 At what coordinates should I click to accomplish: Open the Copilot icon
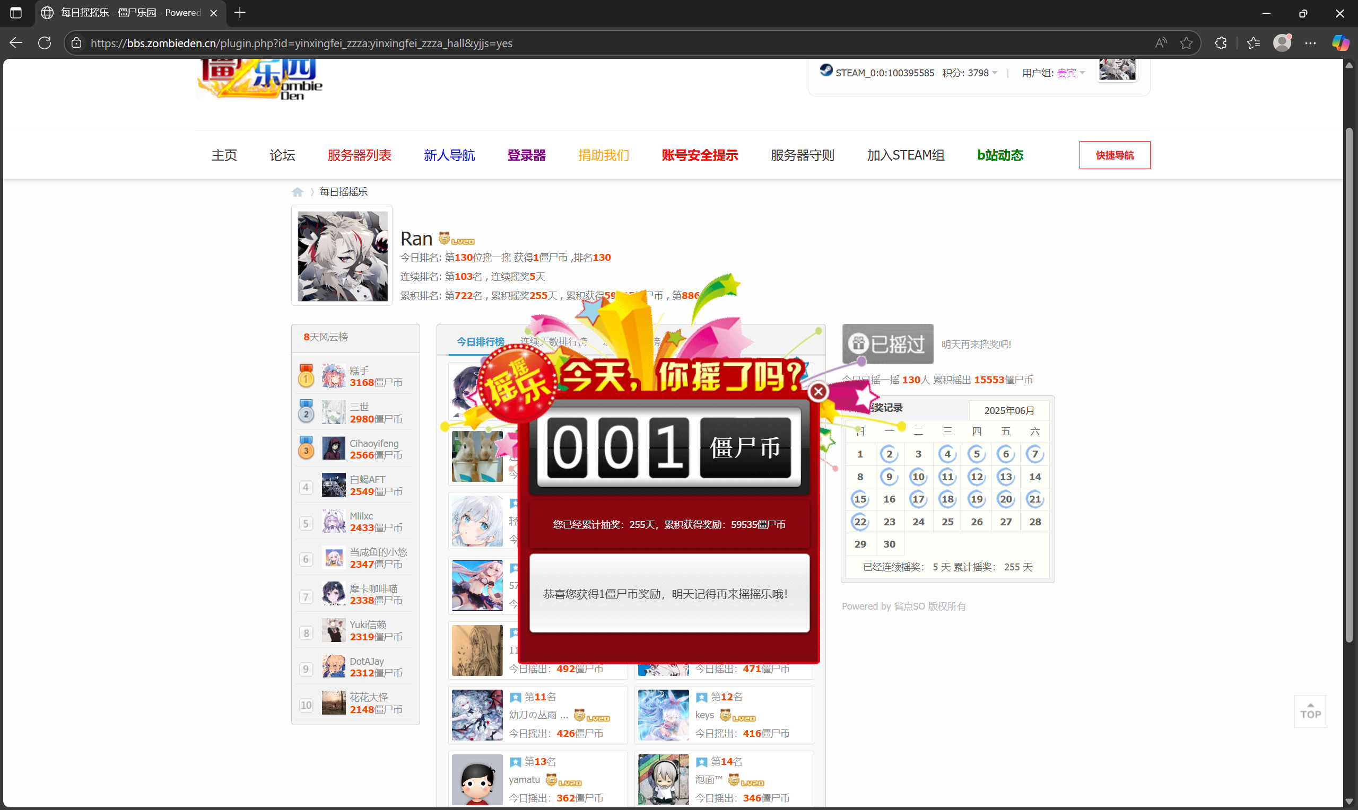[1340, 43]
